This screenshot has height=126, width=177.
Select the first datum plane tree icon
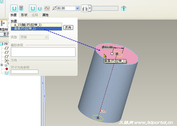click(x=6, y=48)
